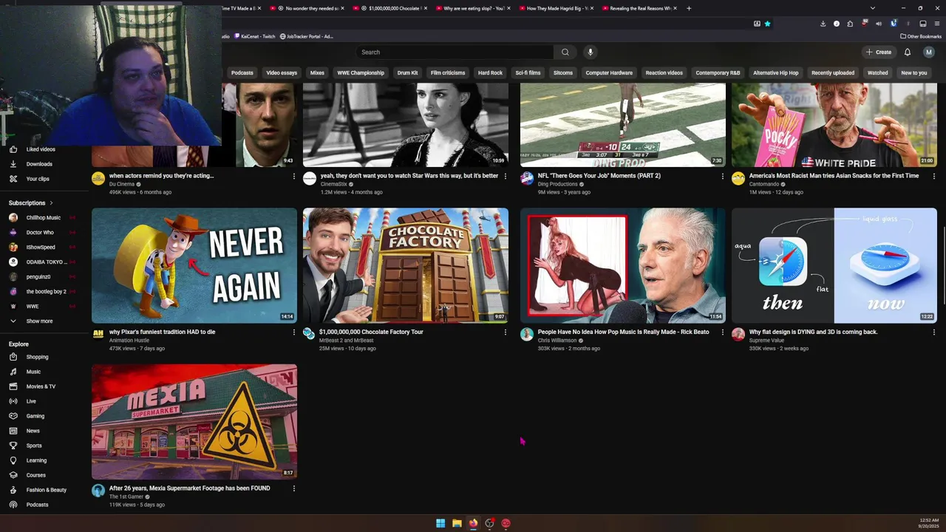Select the Video essays filter chip
Screen dimensions: 946x532
[282, 72]
